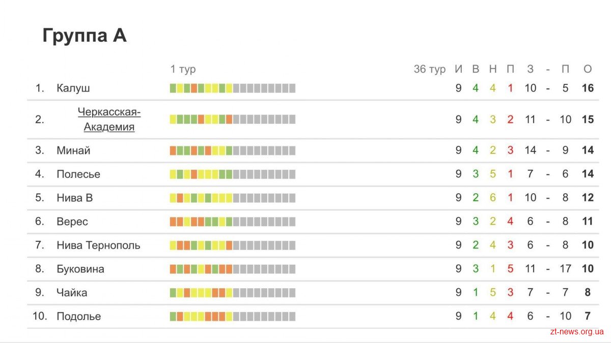Click the 36 тур label
This screenshot has width=611, height=343.
tap(430, 69)
